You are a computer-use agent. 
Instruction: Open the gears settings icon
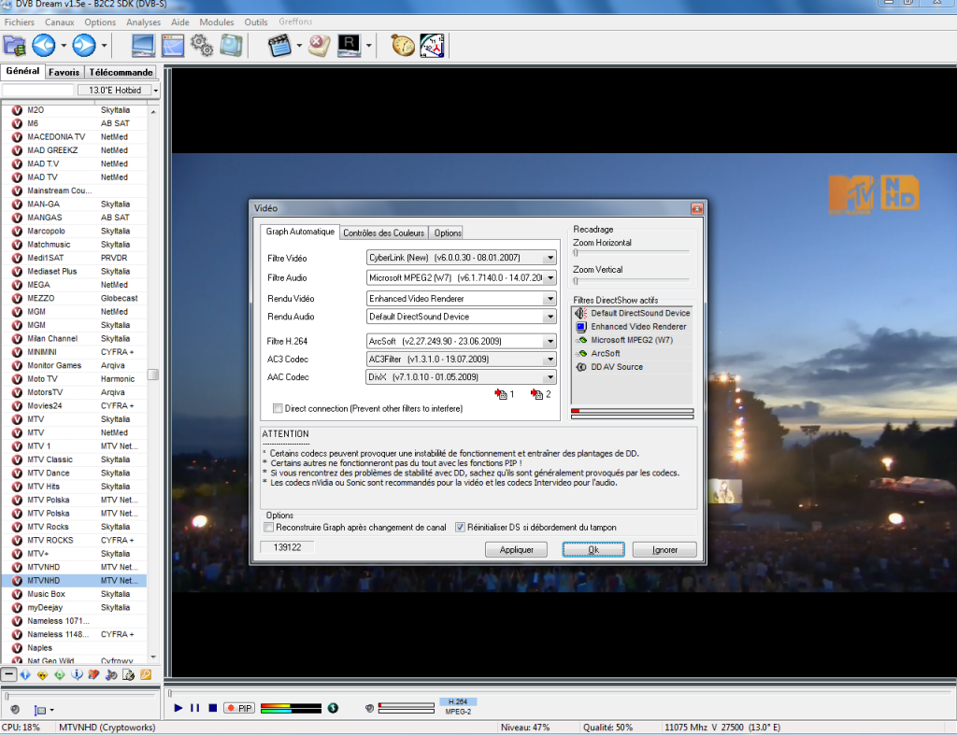(202, 46)
